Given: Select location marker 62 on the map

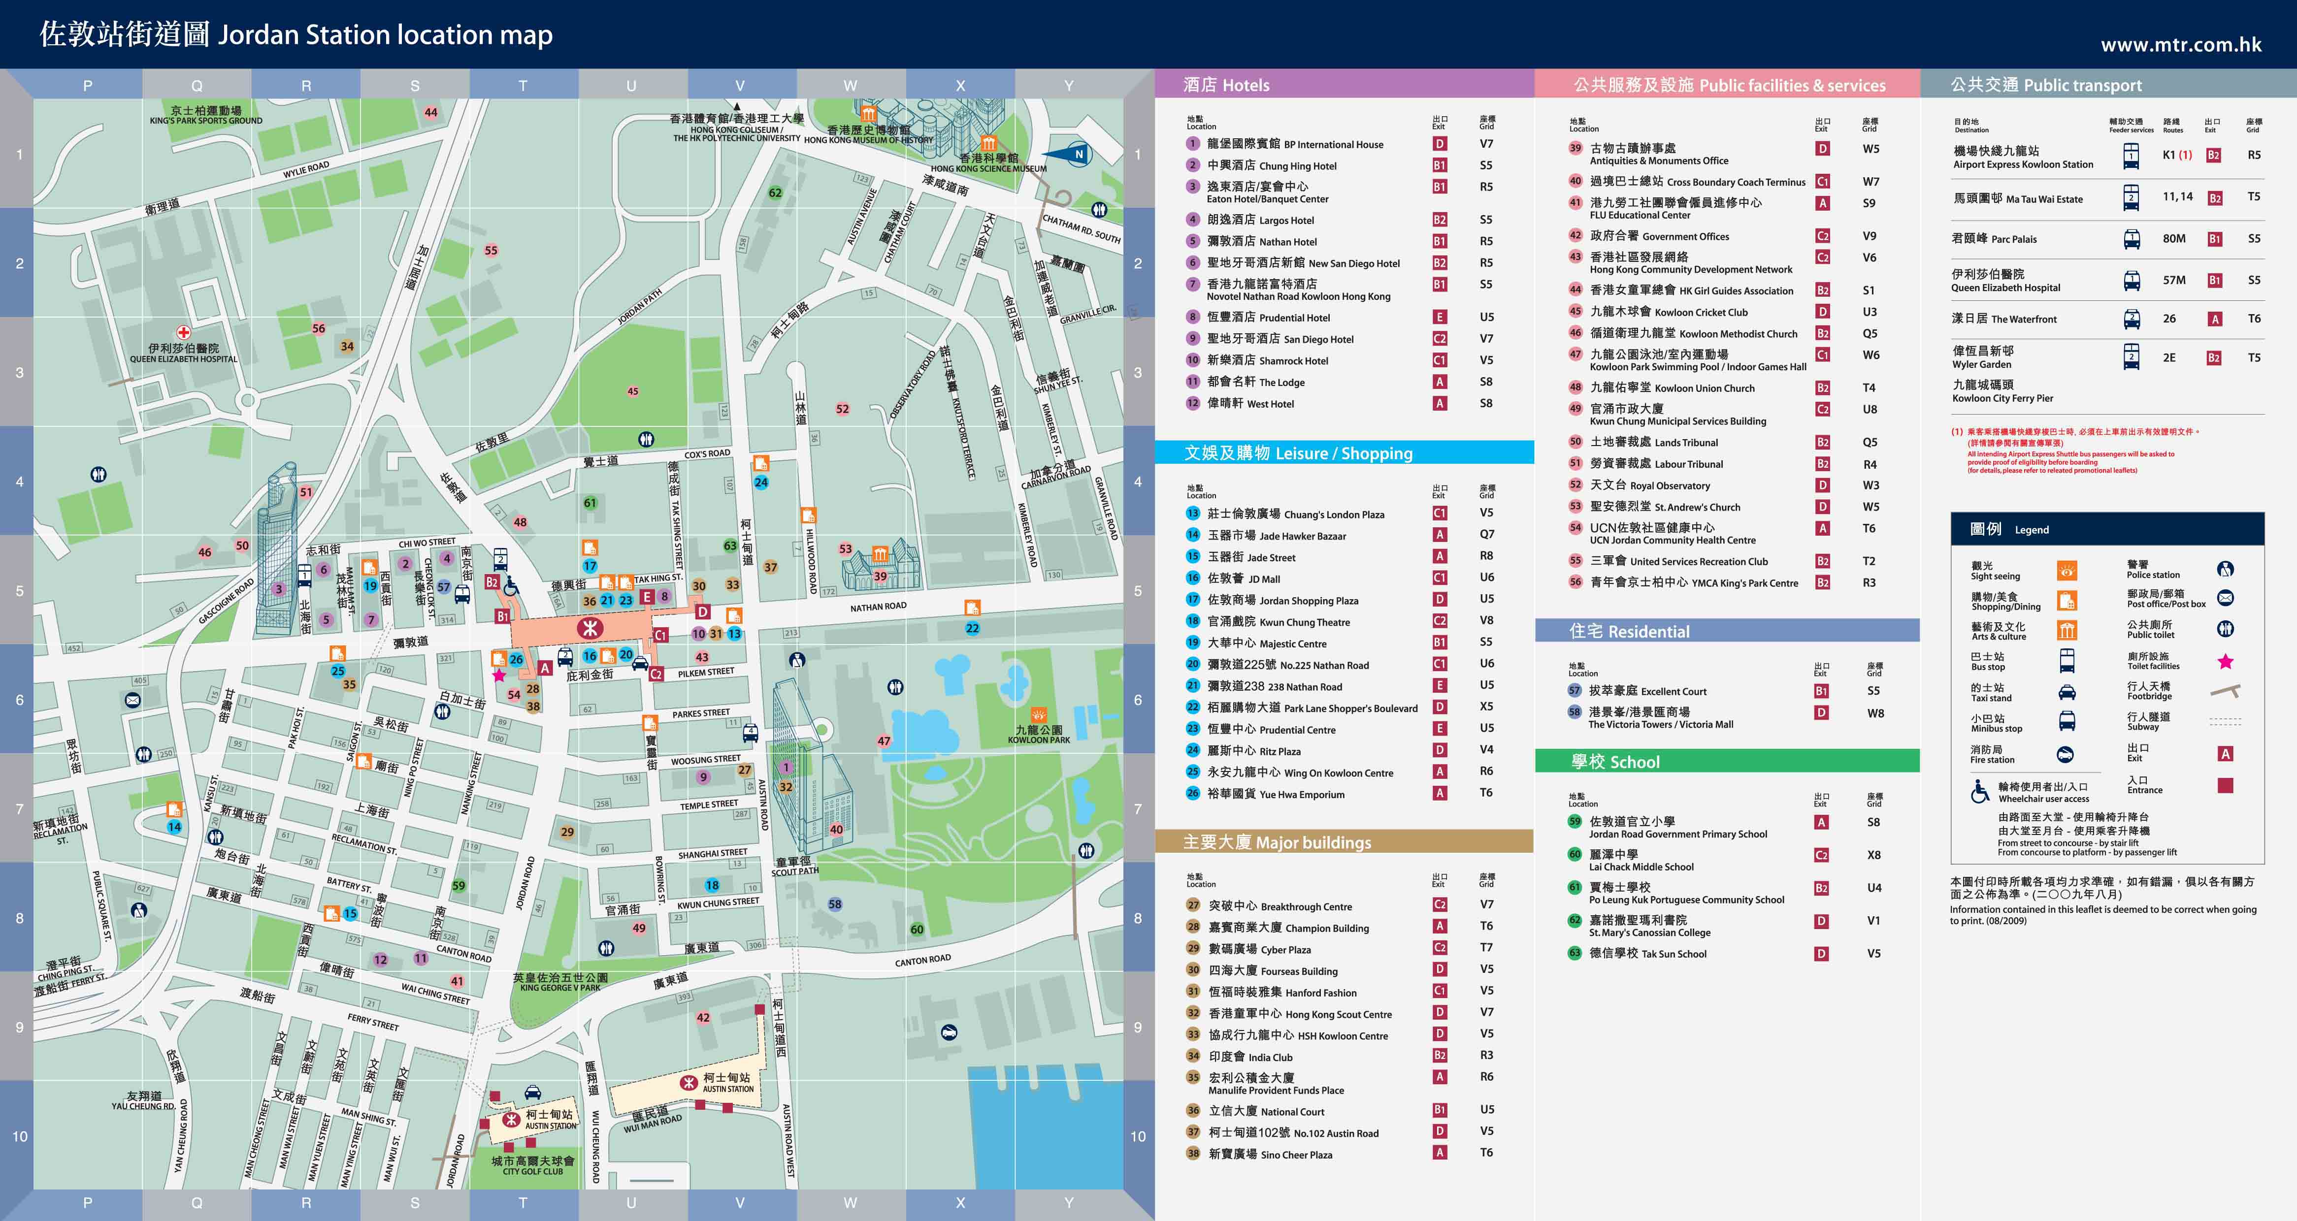Looking at the screenshot, I should [x=776, y=193].
